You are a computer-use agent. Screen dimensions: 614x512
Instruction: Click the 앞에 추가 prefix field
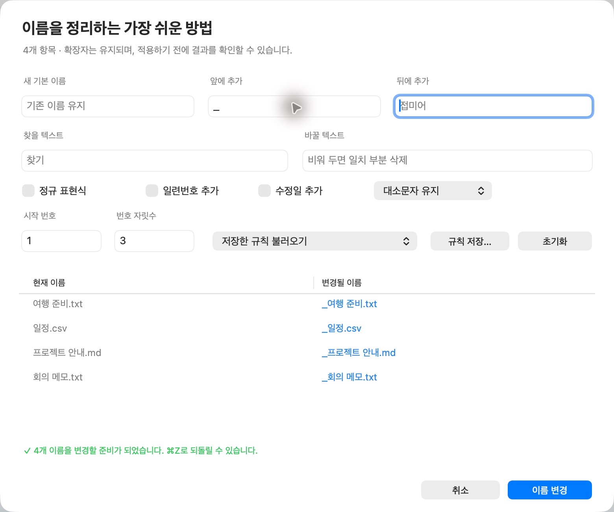click(294, 106)
